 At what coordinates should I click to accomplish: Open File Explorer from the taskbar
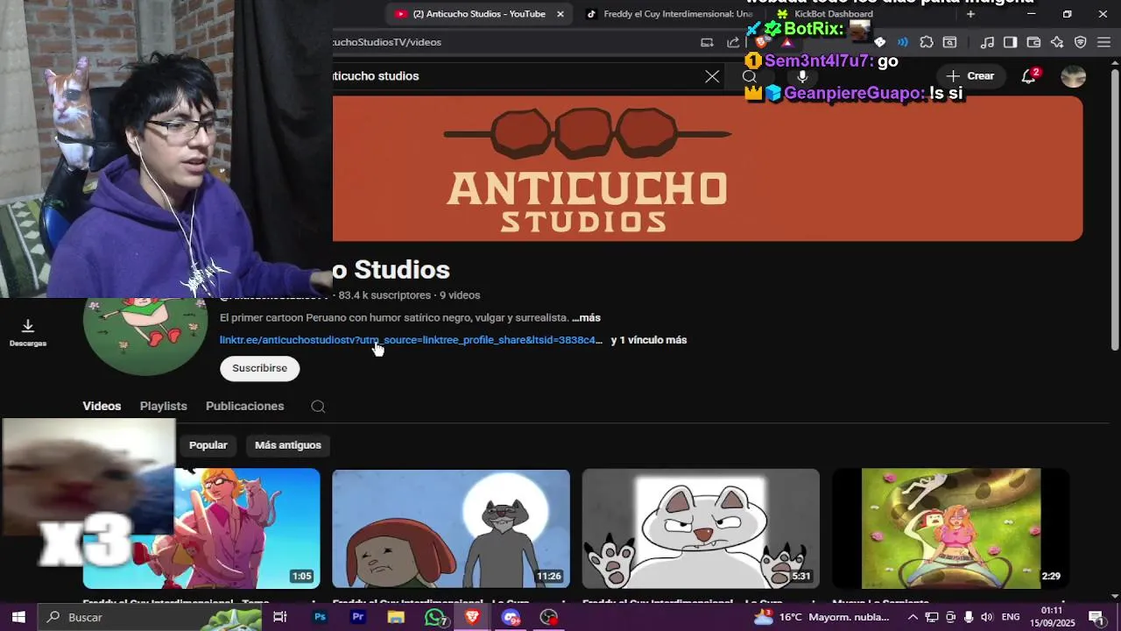(396, 617)
